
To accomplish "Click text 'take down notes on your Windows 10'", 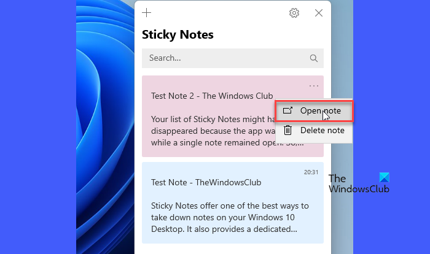I will (222, 218).
